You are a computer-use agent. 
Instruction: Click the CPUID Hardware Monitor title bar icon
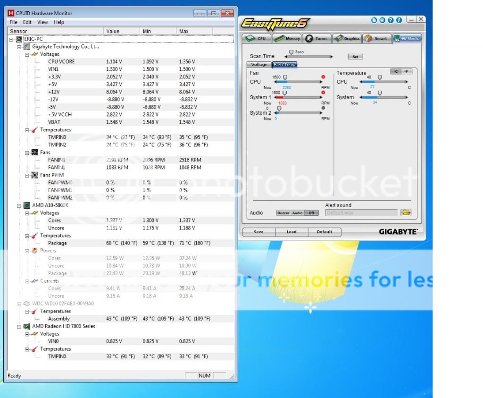click(11, 13)
